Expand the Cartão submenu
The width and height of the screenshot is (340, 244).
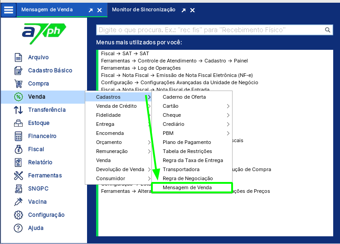tap(191, 106)
